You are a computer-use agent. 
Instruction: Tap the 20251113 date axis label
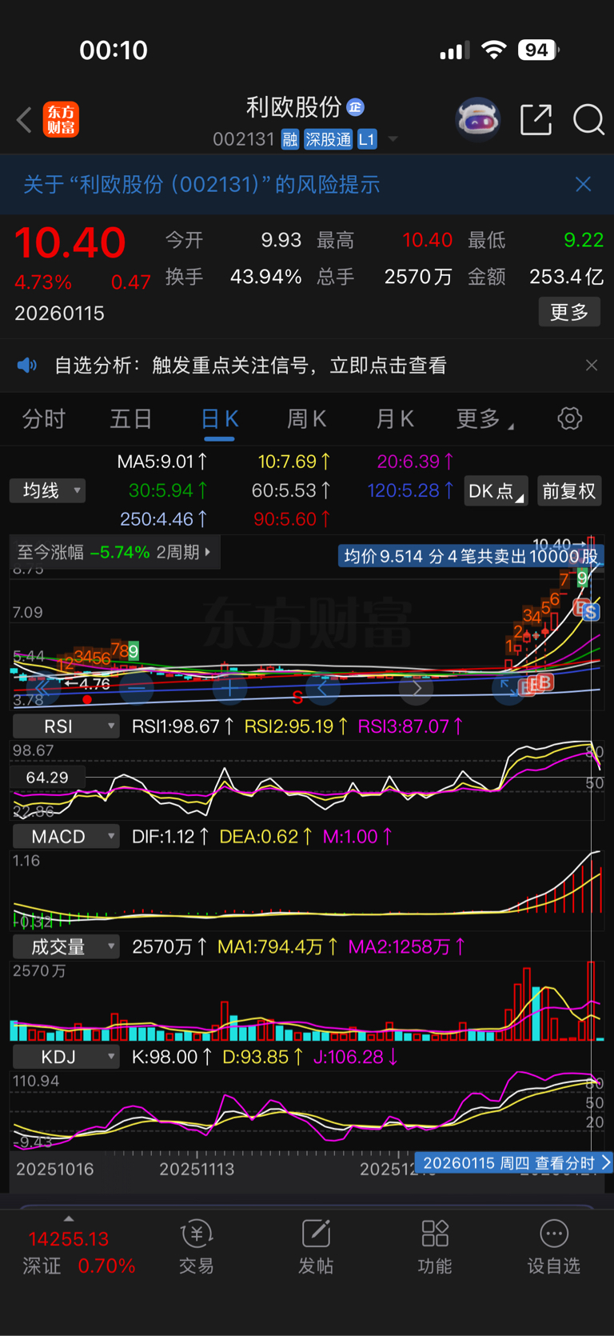(197, 1169)
